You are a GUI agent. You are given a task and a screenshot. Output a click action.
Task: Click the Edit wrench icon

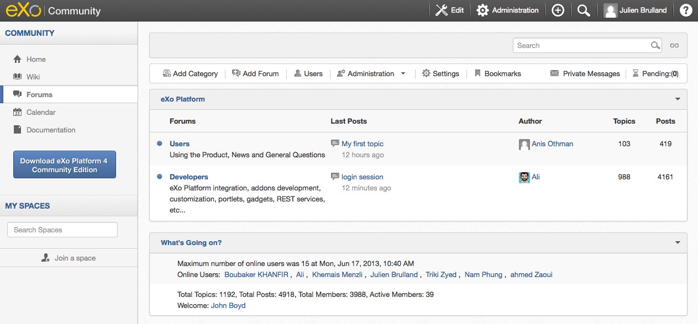click(x=441, y=10)
